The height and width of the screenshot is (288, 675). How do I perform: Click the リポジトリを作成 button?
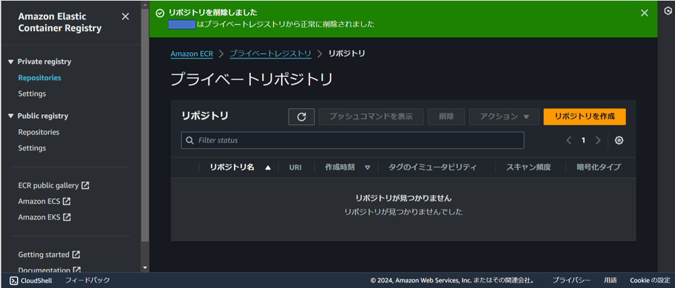[x=585, y=117]
